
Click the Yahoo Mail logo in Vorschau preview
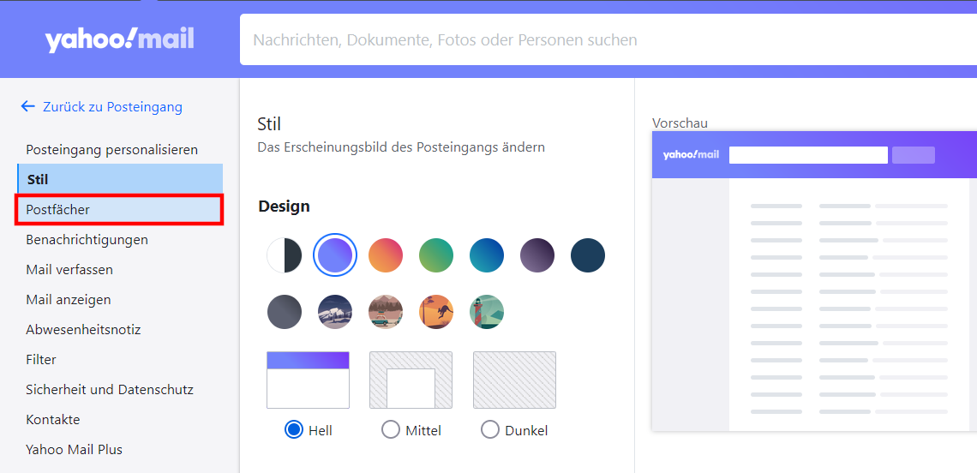[691, 155]
